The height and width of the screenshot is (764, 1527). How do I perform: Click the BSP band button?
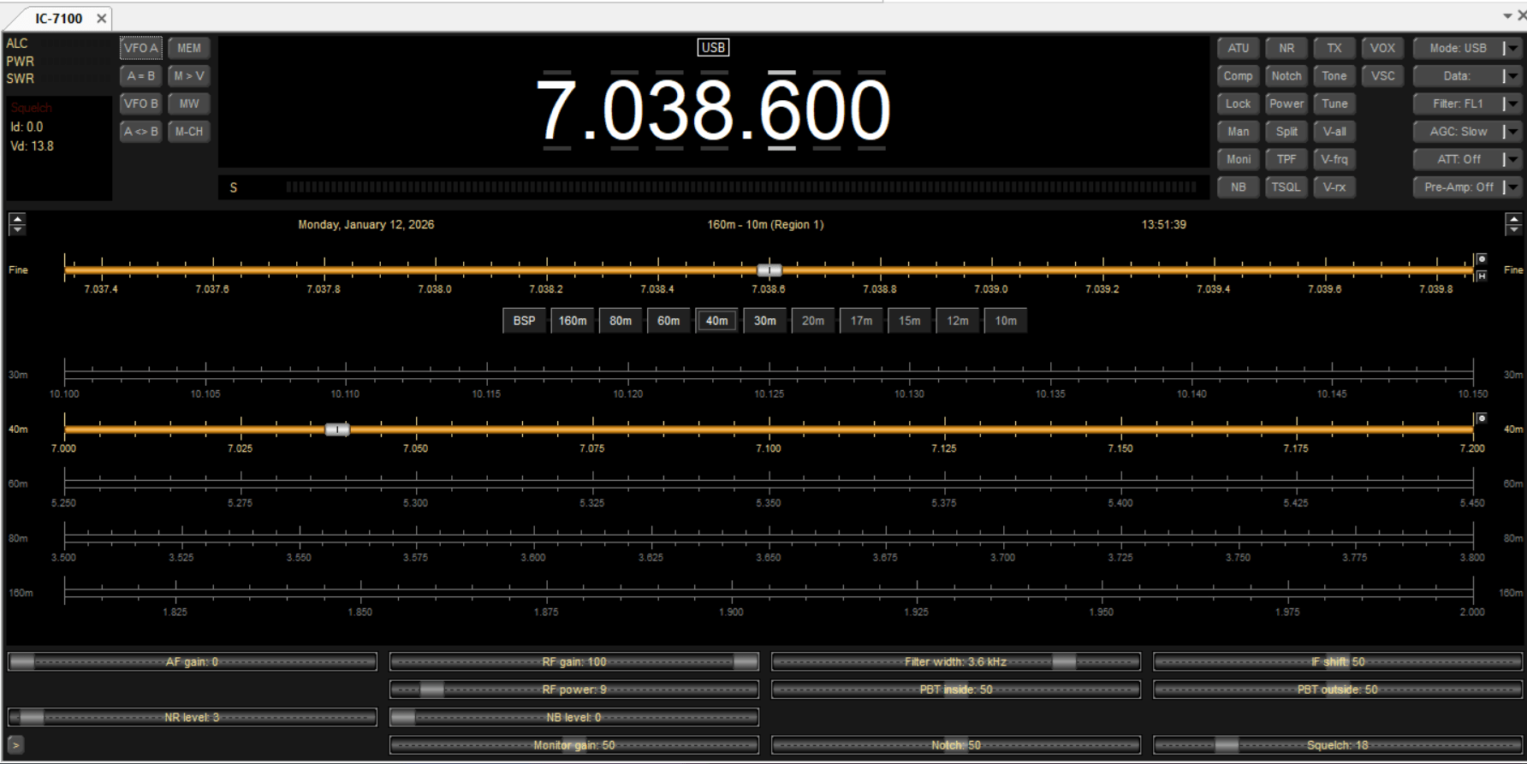click(x=524, y=321)
